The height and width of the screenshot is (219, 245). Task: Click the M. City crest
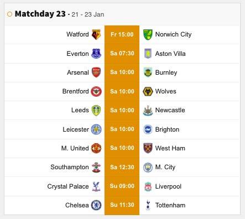148,167
